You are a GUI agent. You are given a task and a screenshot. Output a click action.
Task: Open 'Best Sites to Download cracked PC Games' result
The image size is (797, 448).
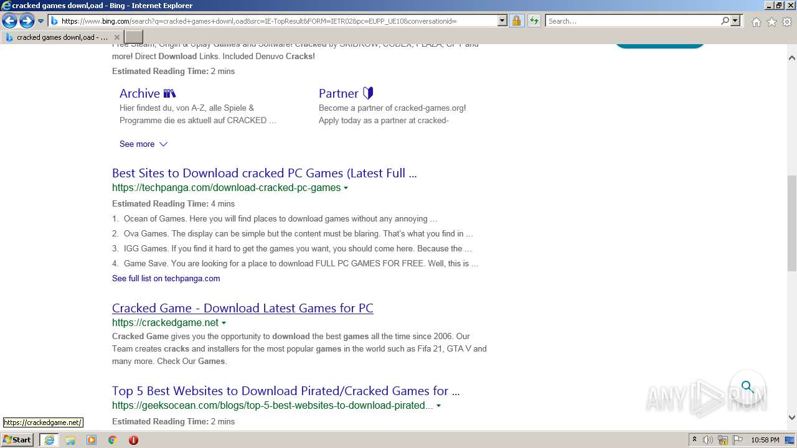(x=264, y=173)
